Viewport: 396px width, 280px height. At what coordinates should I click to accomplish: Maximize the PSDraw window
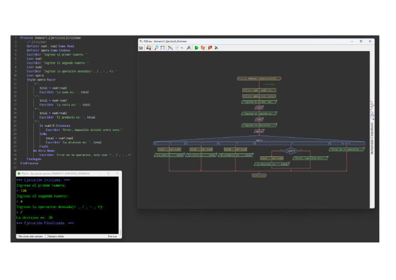361,41
